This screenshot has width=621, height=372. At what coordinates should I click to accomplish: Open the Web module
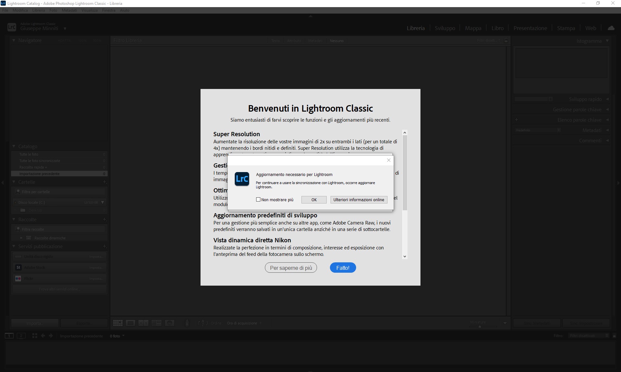pyautogui.click(x=590, y=28)
